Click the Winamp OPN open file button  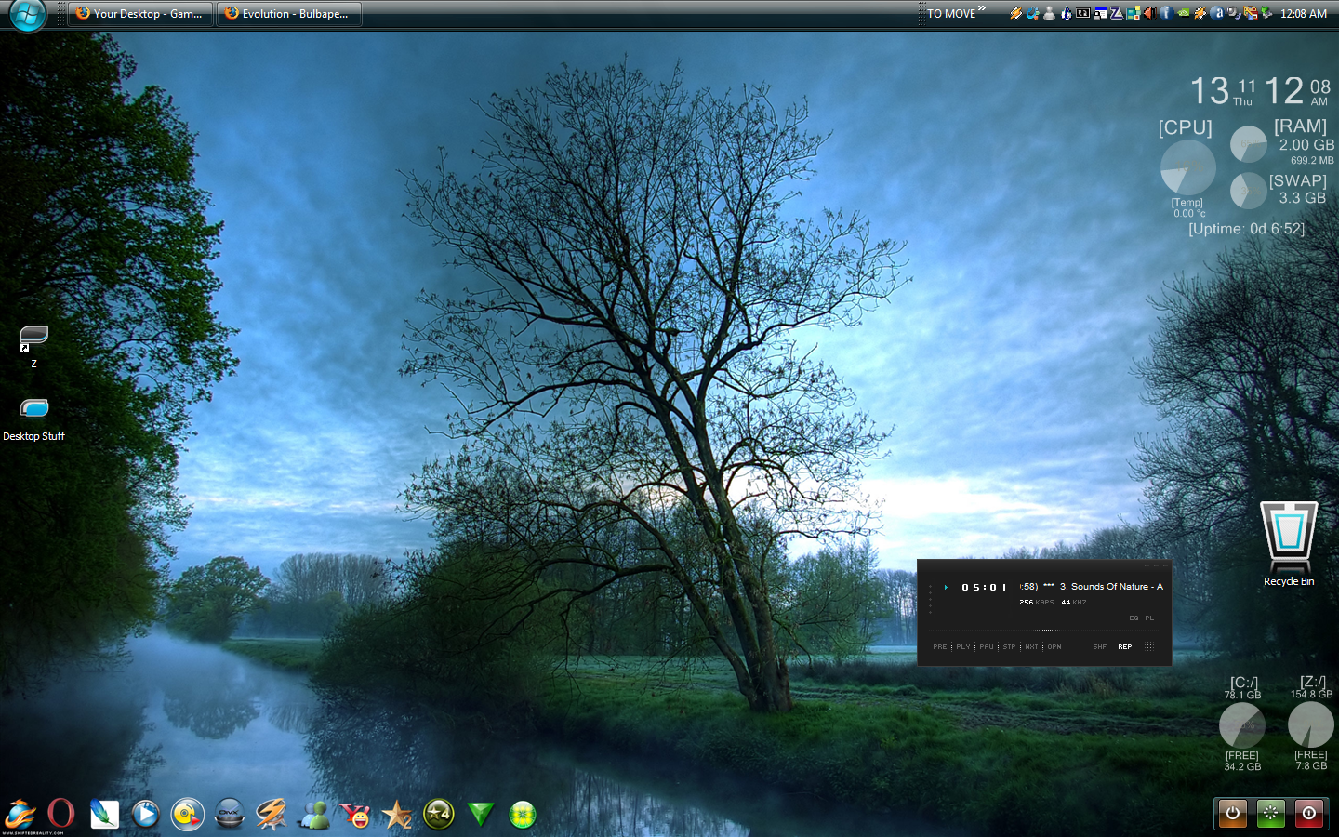1054,646
